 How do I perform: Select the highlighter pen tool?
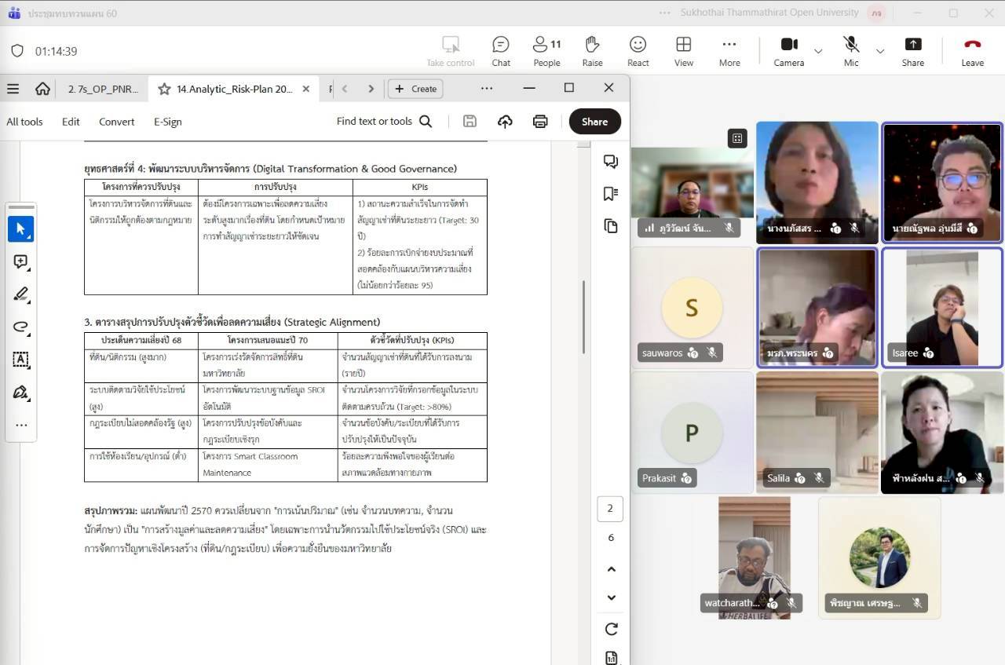point(21,294)
